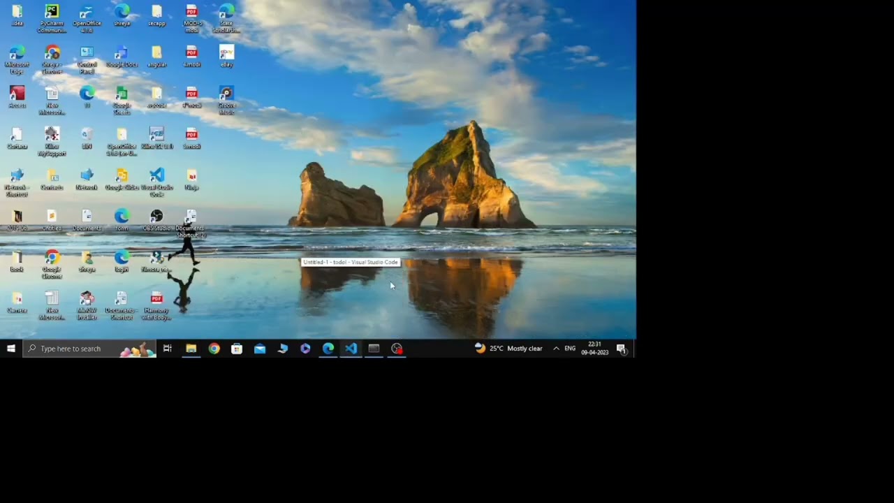Switch to OBS Studio in the taskbar
Screen dimensions: 894x503
coord(397,349)
